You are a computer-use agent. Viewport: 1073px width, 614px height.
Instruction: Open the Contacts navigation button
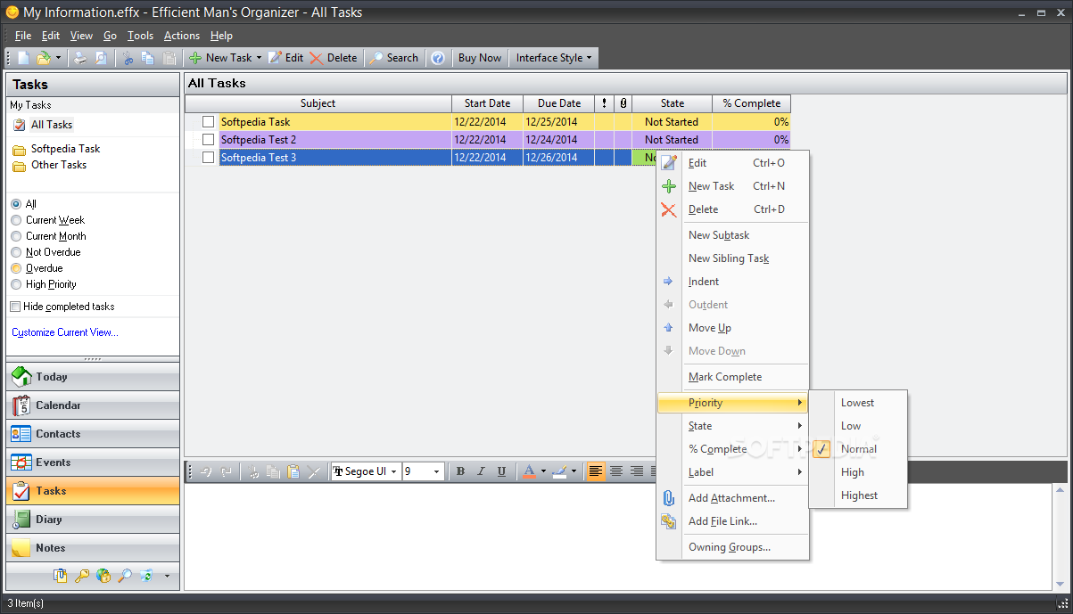click(93, 434)
